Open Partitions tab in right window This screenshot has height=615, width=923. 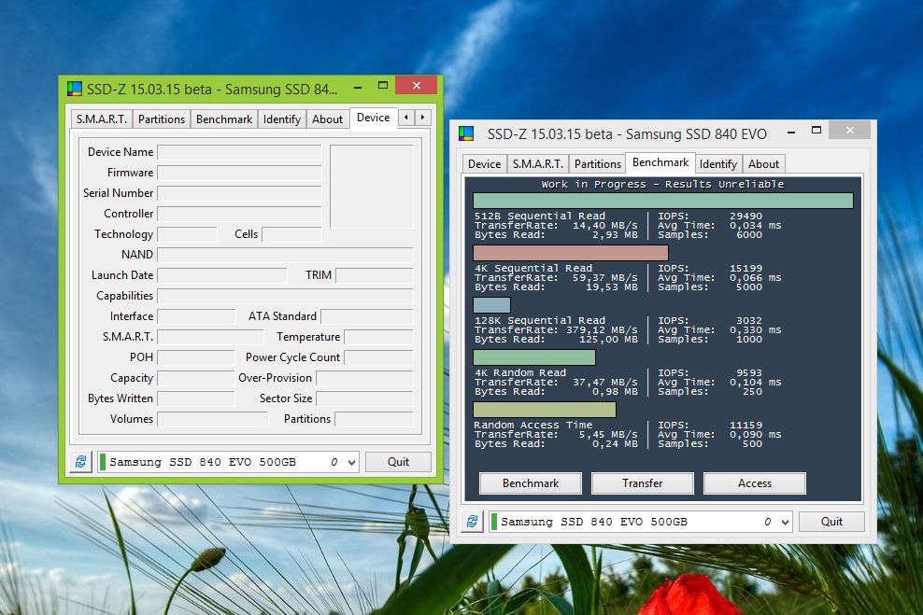click(598, 164)
